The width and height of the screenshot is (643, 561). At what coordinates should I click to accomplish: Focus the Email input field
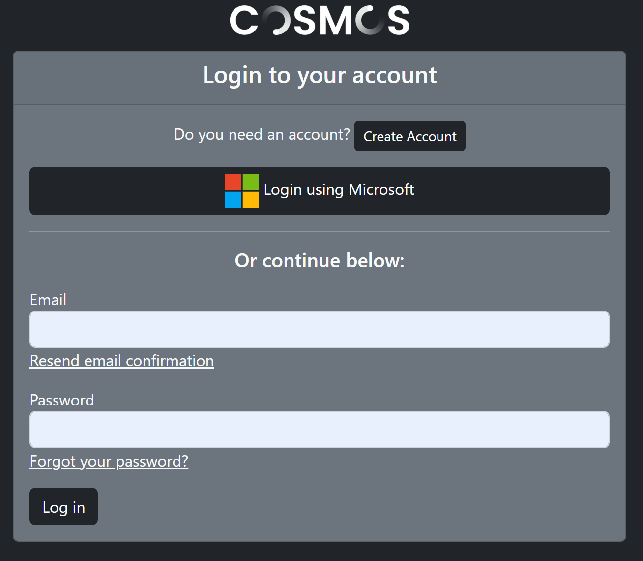pos(320,329)
